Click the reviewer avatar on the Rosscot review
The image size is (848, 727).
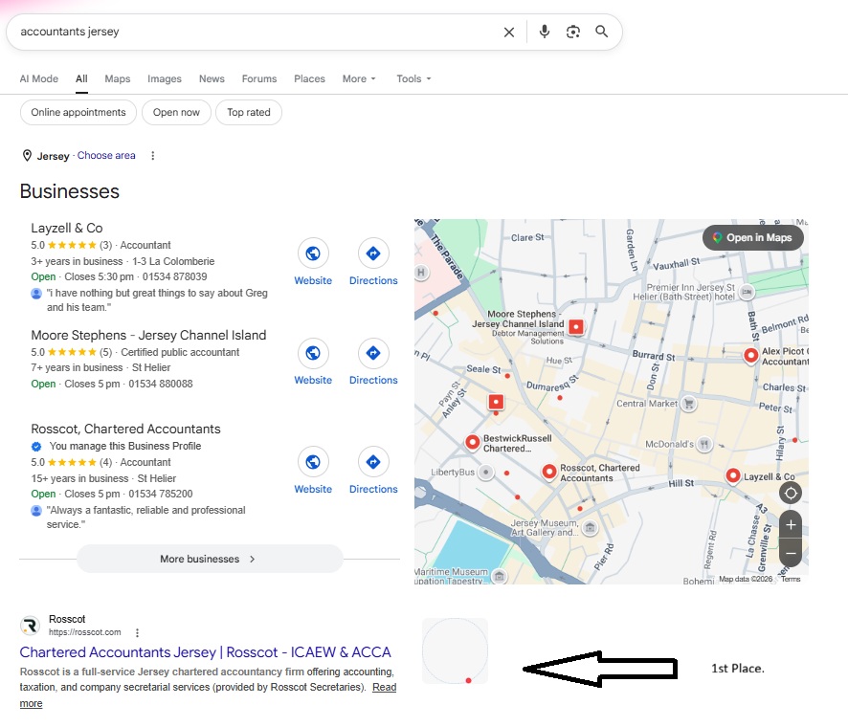click(36, 511)
